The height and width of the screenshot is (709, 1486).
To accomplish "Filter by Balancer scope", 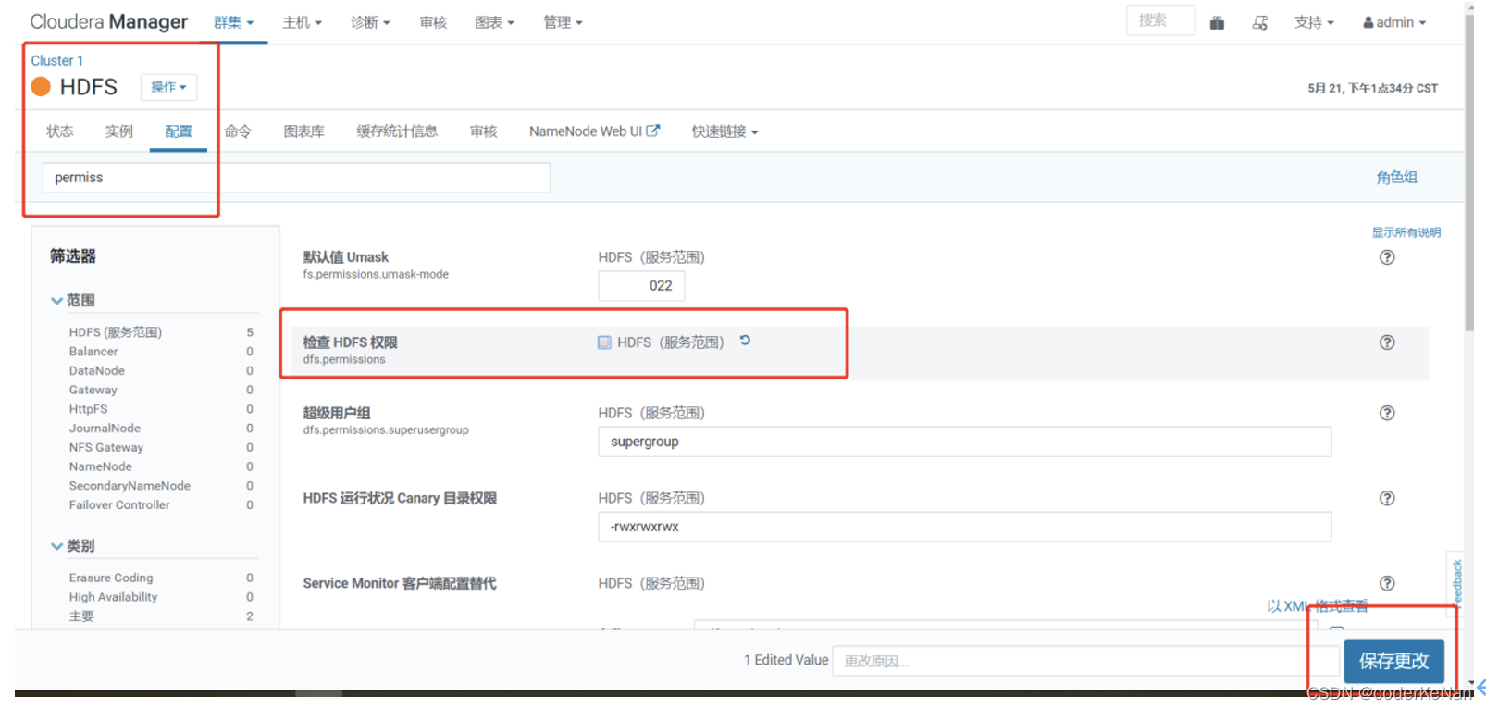I will point(93,352).
